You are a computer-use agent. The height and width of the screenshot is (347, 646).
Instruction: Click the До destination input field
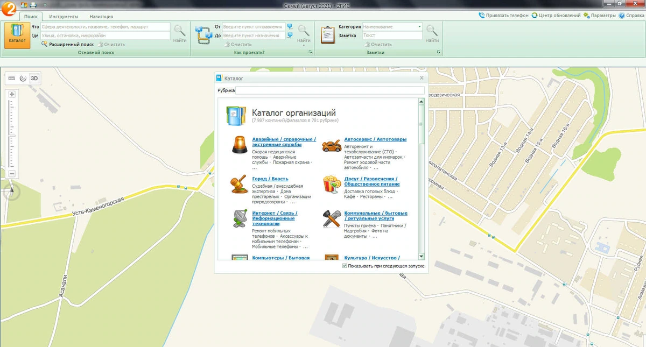tap(253, 36)
